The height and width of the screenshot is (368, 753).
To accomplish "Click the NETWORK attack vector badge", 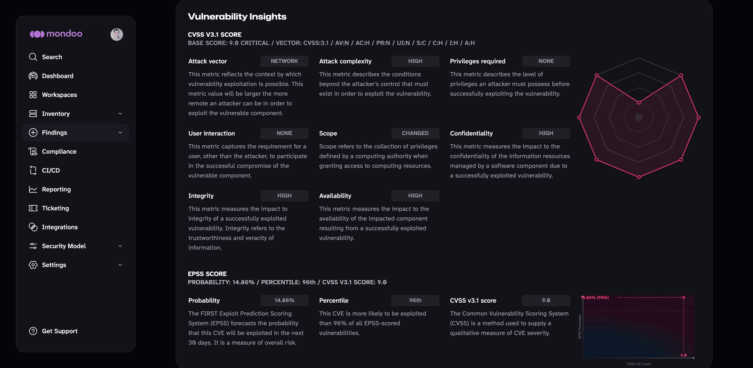I will pyautogui.click(x=285, y=61).
